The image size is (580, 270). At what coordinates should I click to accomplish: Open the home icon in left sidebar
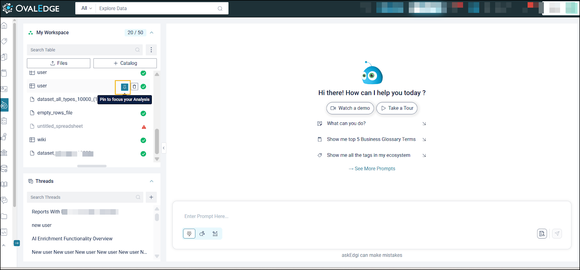point(4,26)
